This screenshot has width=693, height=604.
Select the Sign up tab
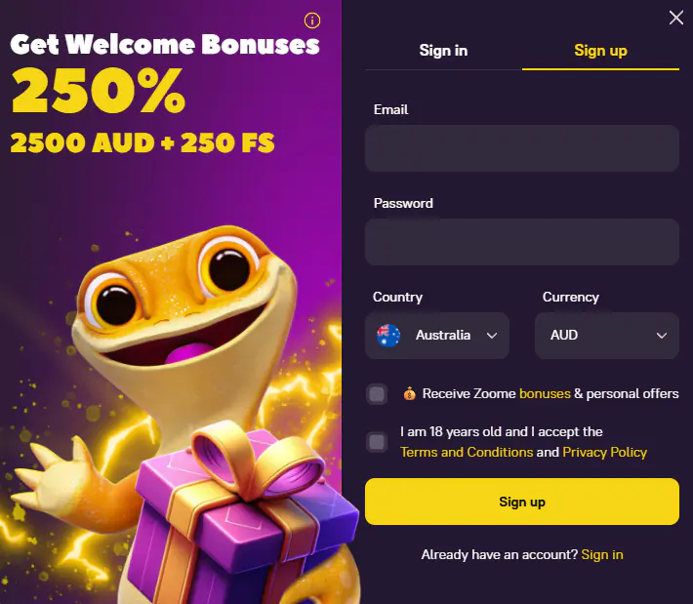tap(600, 51)
